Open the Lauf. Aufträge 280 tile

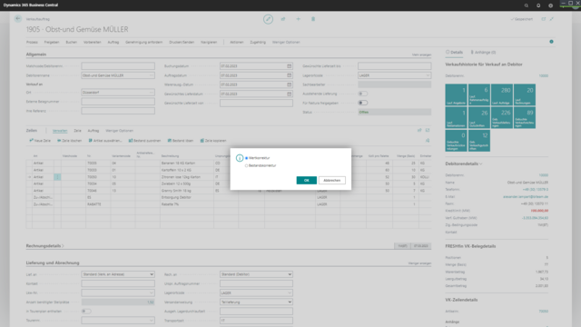tap(502, 94)
